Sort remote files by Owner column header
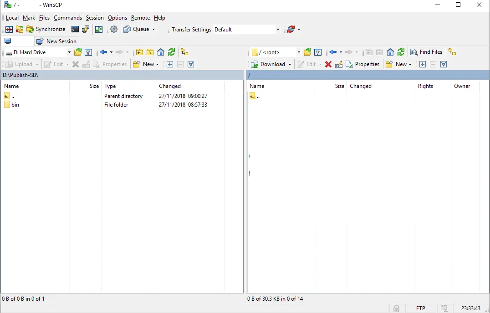Screen dimensions: 490x313 coord(465,86)
